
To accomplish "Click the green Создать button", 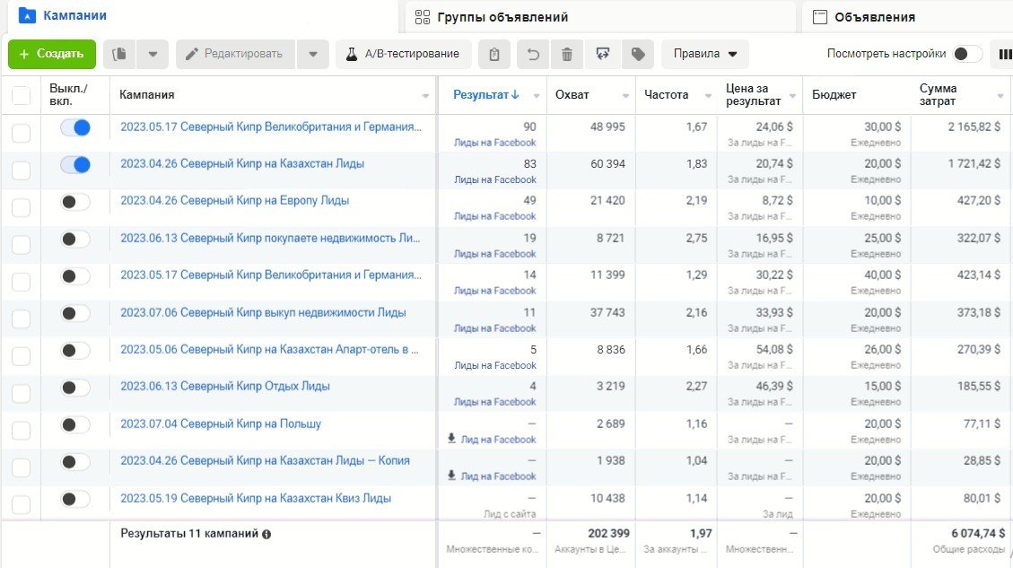I will click(x=52, y=54).
